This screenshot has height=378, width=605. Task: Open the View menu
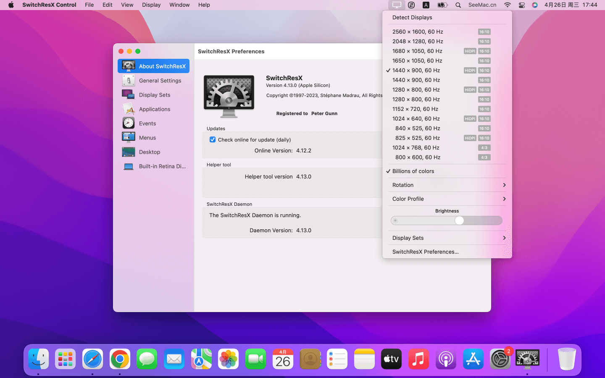coord(127,5)
